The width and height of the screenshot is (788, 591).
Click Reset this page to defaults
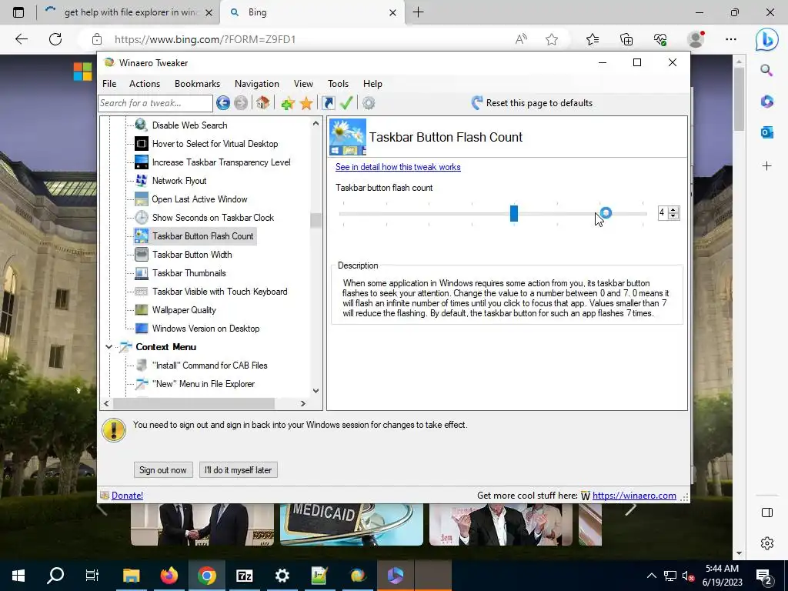[533, 103]
